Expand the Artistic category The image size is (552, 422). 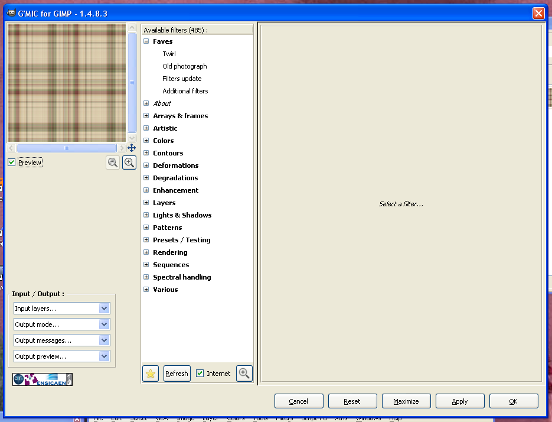pyautogui.click(x=146, y=128)
